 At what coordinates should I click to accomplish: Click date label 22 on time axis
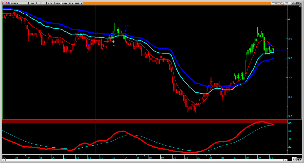(x=198, y=158)
